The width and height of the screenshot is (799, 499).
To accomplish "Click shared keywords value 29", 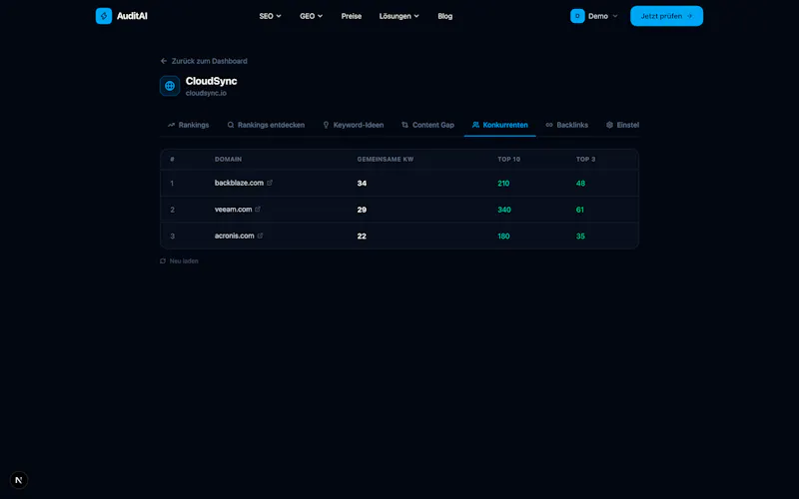I will (x=362, y=210).
